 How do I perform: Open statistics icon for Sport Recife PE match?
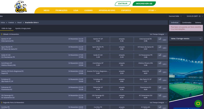pyautogui.click(x=160, y=47)
